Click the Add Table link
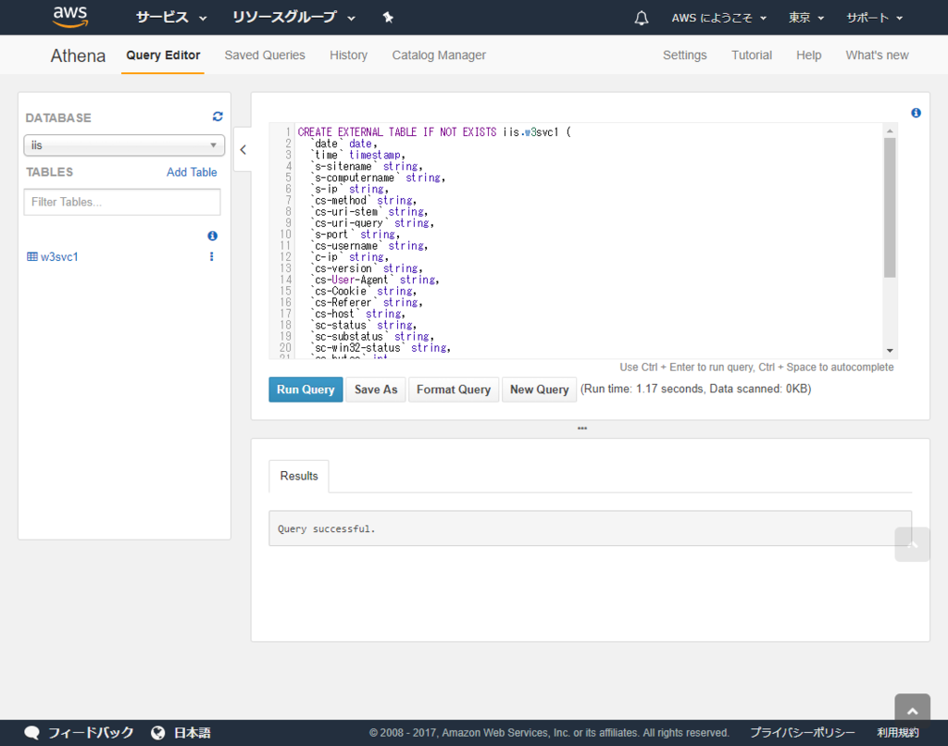The width and height of the screenshot is (948, 746). [x=192, y=171]
